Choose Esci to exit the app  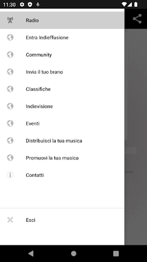62,220
